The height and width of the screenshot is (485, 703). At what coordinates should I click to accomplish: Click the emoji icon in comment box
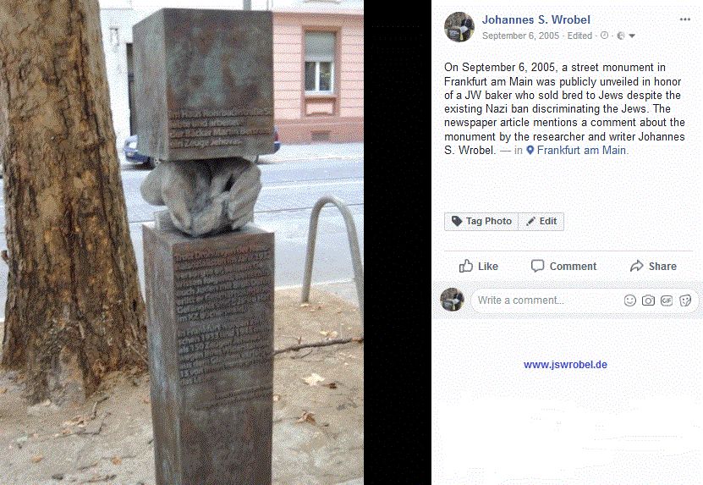(630, 300)
